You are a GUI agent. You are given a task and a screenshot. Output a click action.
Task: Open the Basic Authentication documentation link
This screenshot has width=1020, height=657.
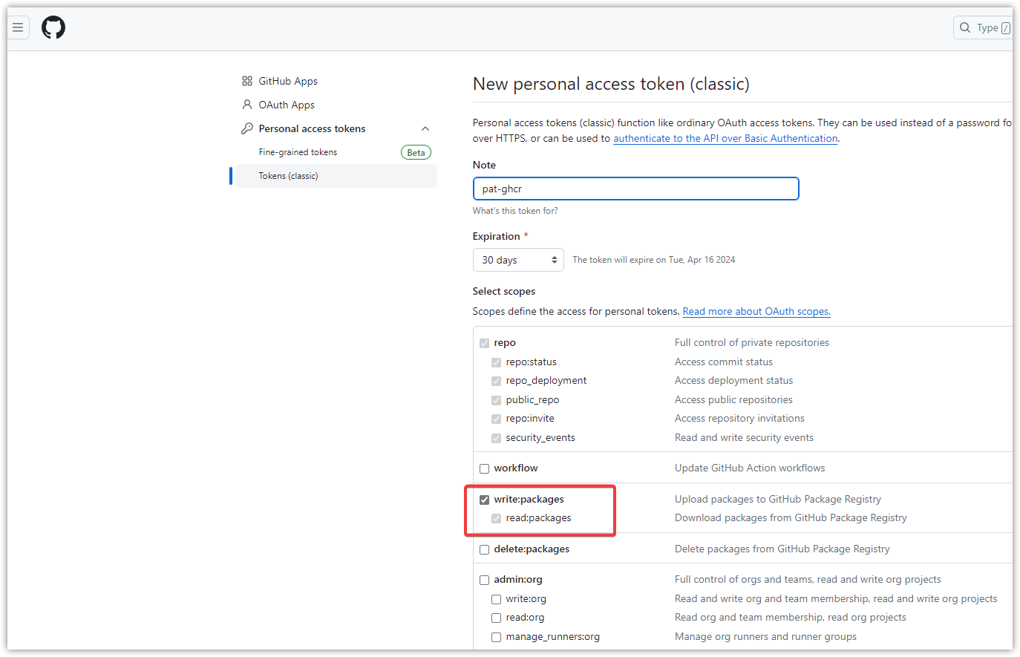725,138
